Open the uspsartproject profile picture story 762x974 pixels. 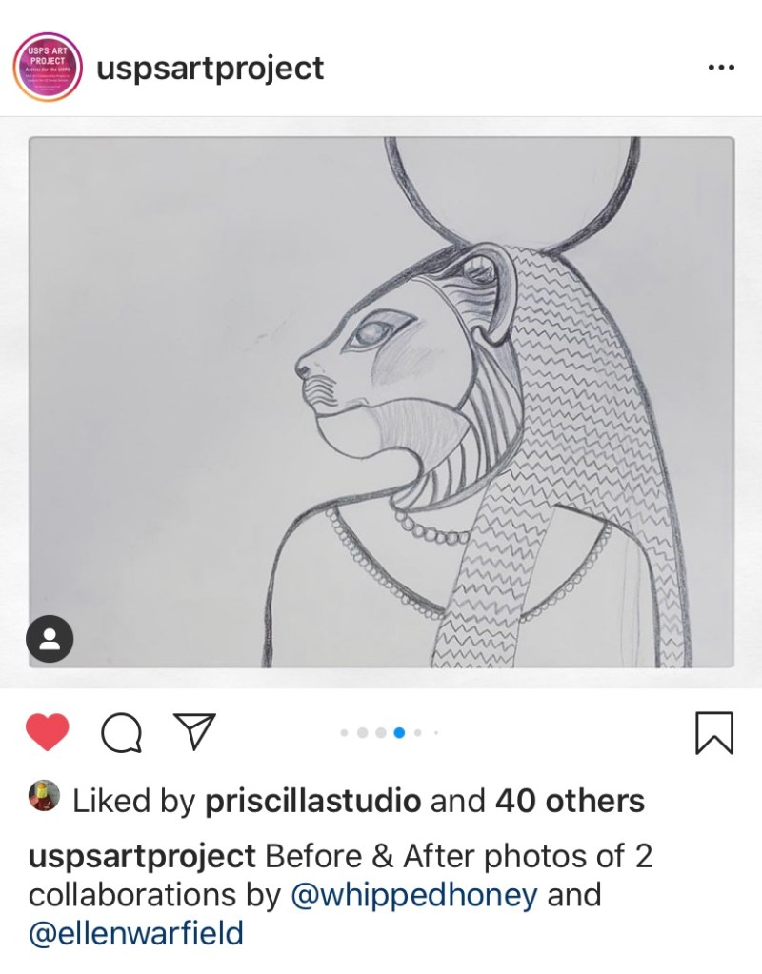click(49, 68)
